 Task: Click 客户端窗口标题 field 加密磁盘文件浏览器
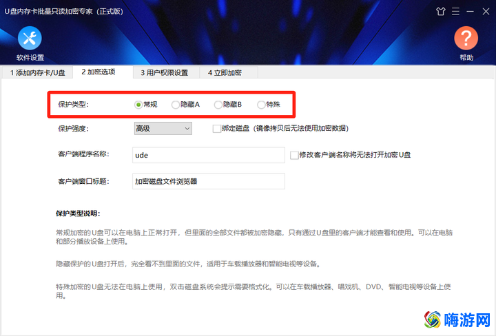tap(209, 182)
